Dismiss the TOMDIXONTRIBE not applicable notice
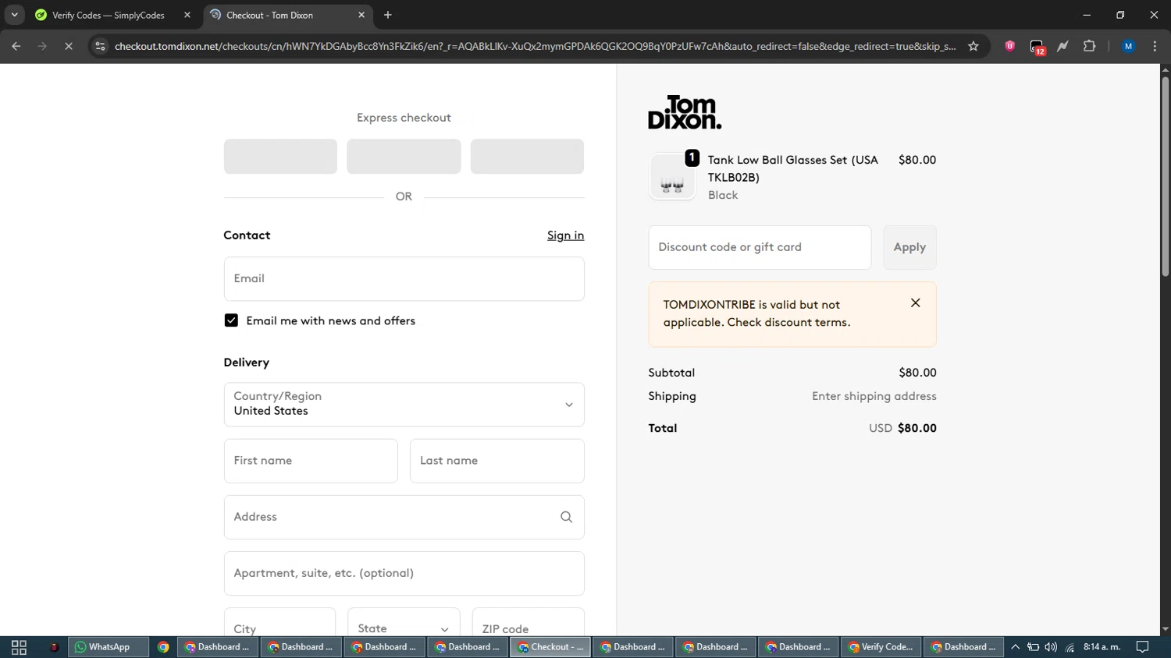Image resolution: width=1171 pixels, height=658 pixels. (916, 303)
